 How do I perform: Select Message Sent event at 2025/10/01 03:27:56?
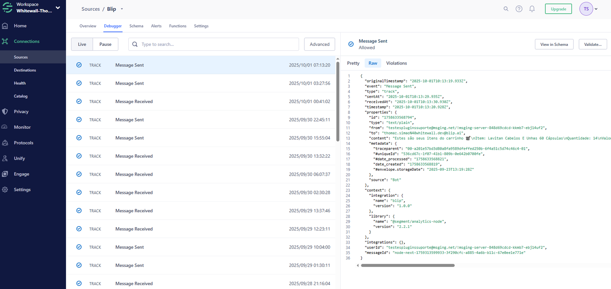tap(201, 83)
